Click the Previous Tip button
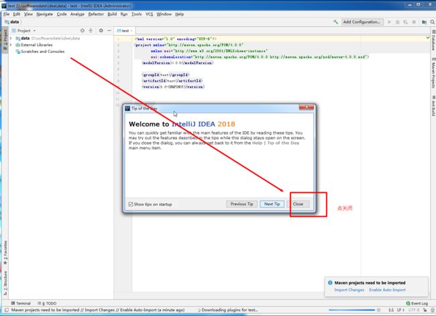Image resolution: width=436 pixels, height=316 pixels. (241, 204)
